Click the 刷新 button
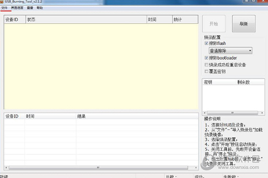268x178 pixels. 244,24
